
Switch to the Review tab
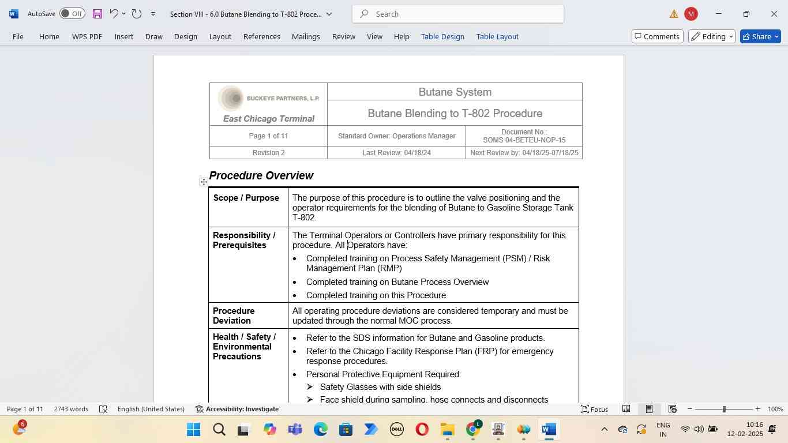[344, 36]
